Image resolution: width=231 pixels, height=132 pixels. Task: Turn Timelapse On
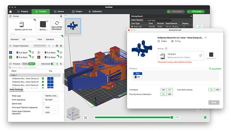click(x=163, y=90)
